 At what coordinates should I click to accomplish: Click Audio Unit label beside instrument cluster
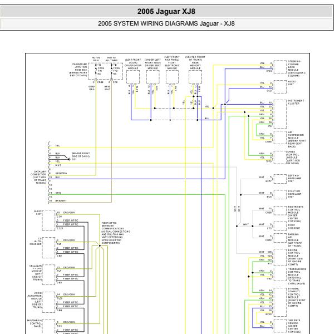292,83
